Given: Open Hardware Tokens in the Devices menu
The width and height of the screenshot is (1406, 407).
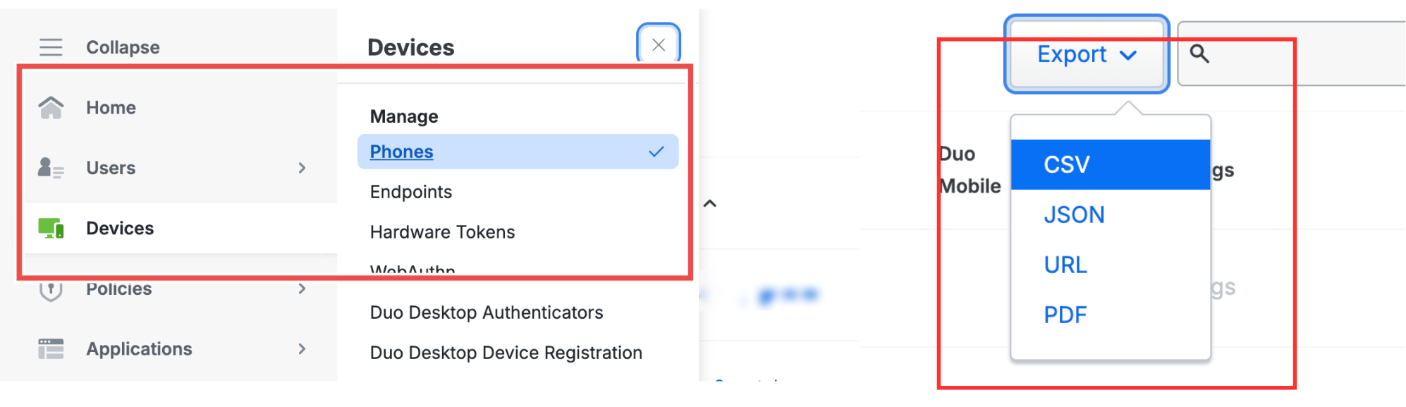Looking at the screenshot, I should coord(441,231).
